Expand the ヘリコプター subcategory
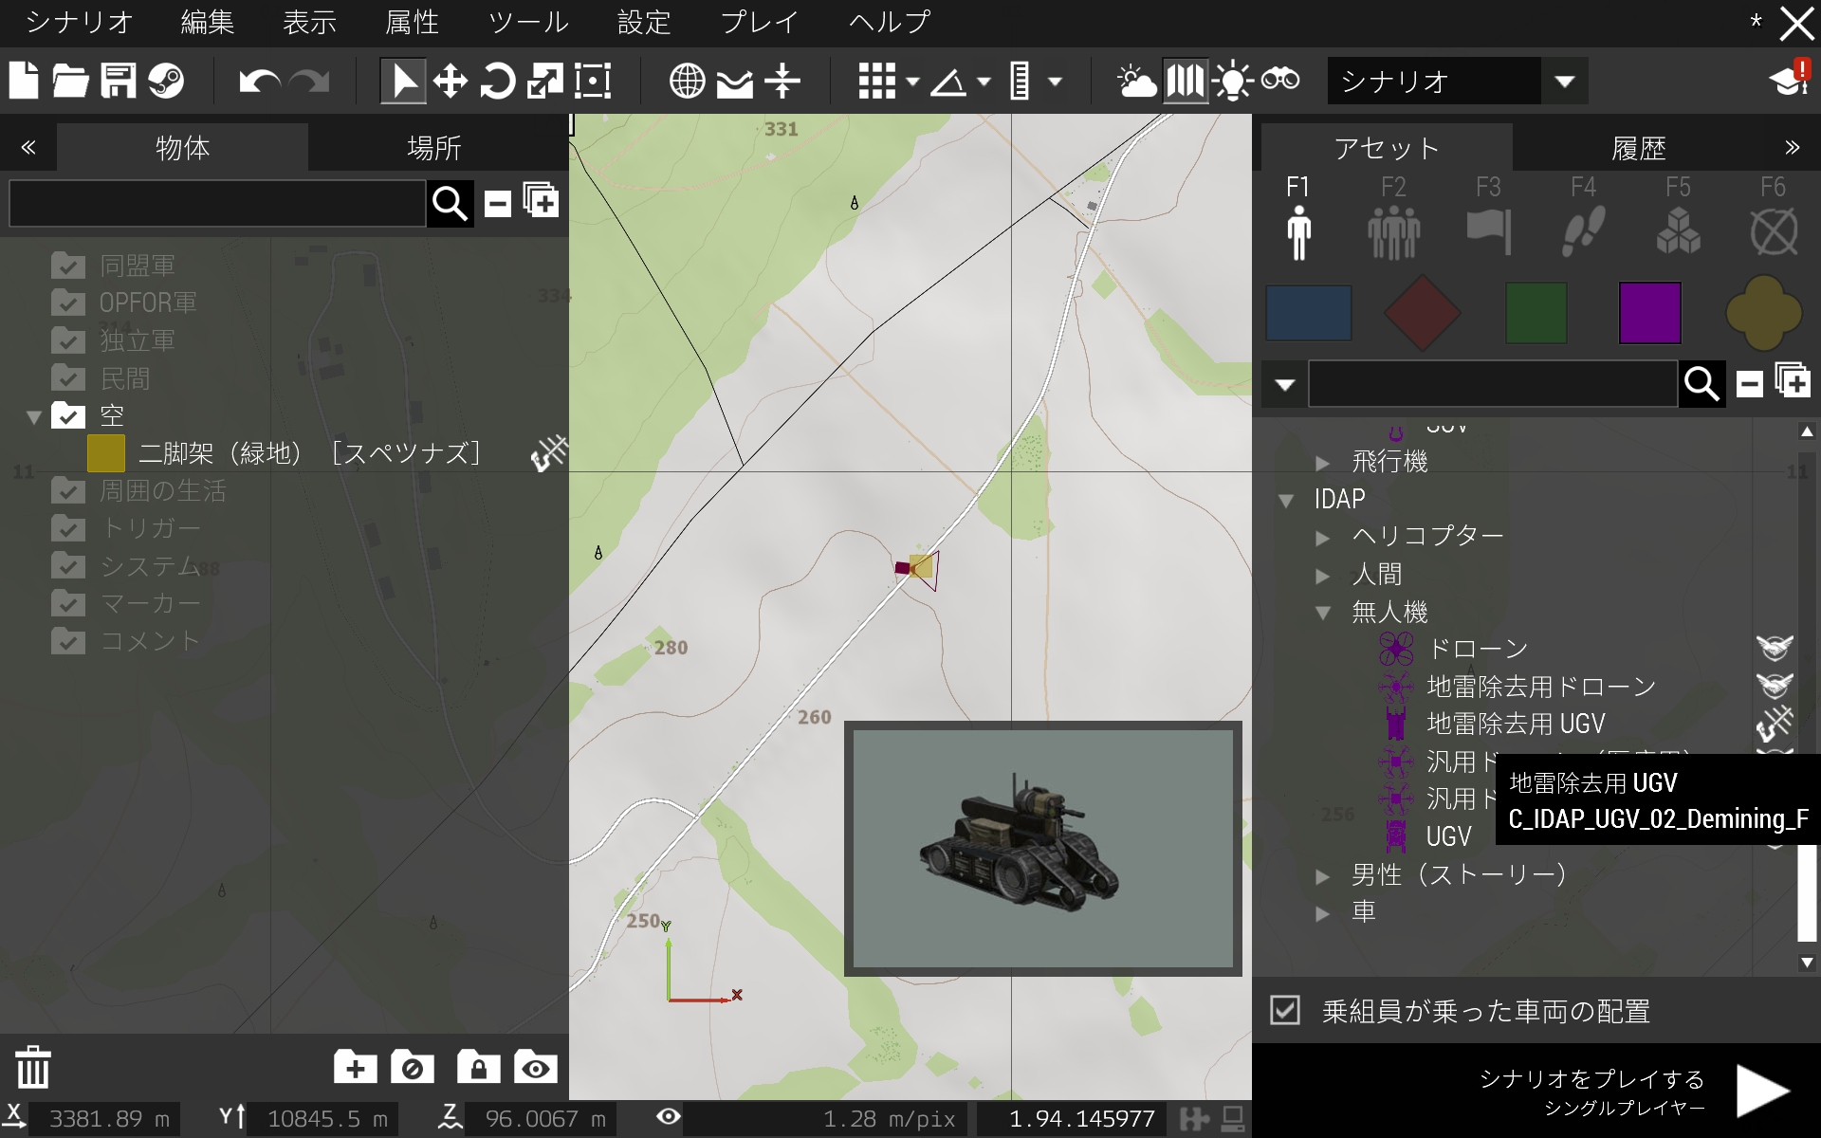This screenshot has width=1821, height=1138. (x=1323, y=538)
